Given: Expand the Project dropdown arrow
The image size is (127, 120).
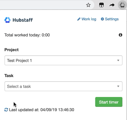Looking at the screenshot, I should (118, 60).
